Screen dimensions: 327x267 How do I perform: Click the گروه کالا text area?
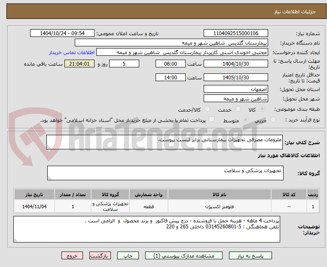165,173
